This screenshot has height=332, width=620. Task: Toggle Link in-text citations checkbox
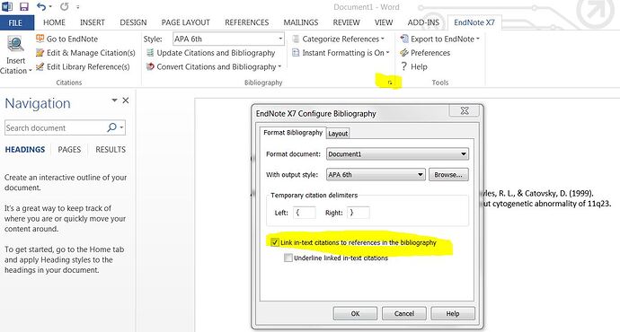click(275, 242)
